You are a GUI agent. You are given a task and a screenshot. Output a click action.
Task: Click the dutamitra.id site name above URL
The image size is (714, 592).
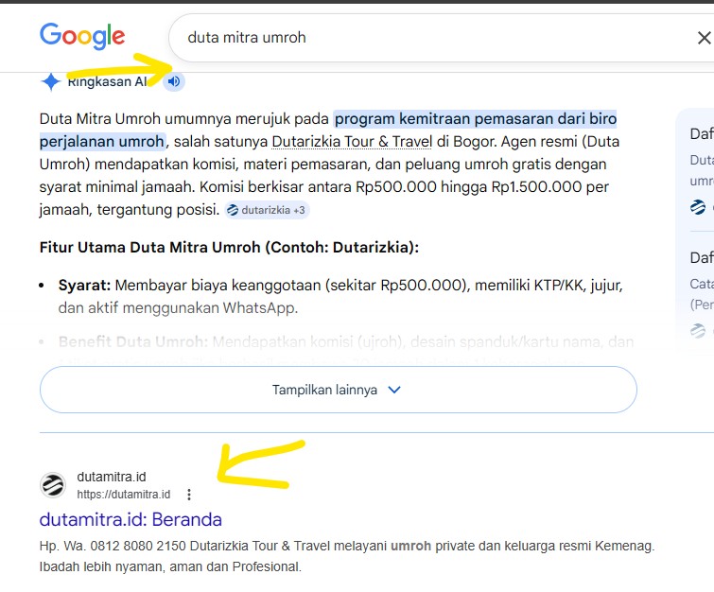[x=112, y=477]
